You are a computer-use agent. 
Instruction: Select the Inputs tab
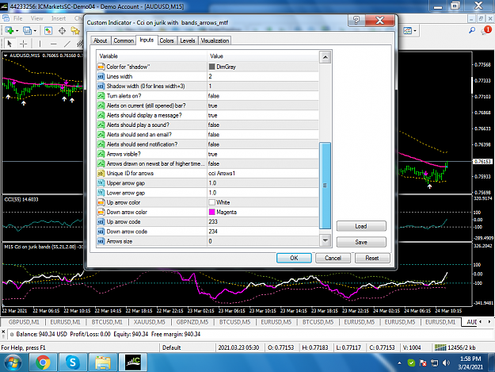[147, 40]
